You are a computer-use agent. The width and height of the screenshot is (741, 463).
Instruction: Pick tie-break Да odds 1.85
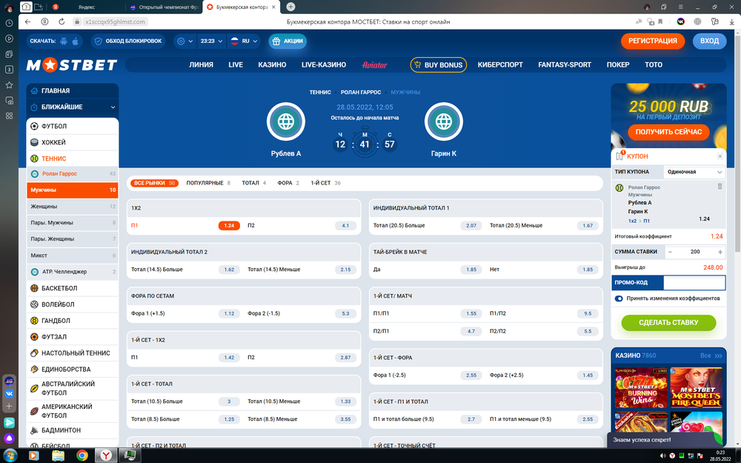(471, 270)
